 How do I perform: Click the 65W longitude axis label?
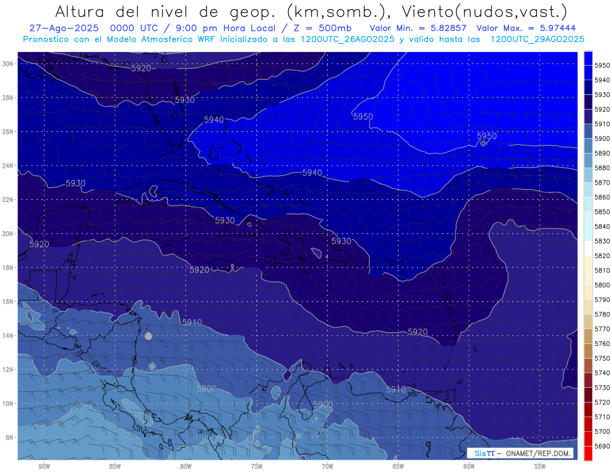(398, 466)
